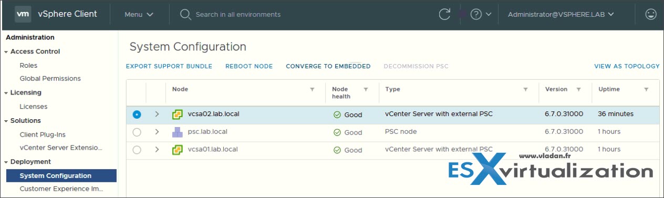Screen dimensions: 664x198
Task: Click Version 6.7.0.31000 of psc.lab.local row
Action: (x=564, y=132)
